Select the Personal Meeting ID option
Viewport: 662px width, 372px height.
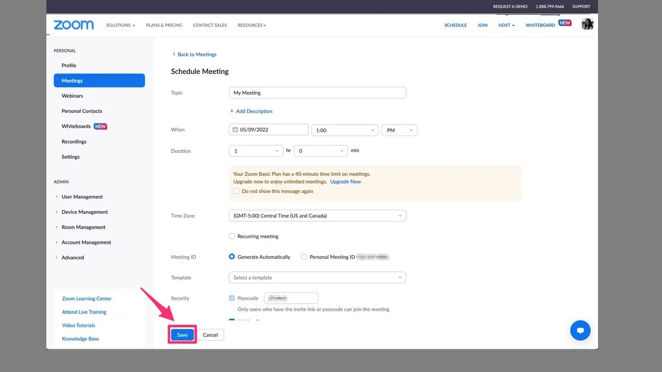(x=304, y=257)
